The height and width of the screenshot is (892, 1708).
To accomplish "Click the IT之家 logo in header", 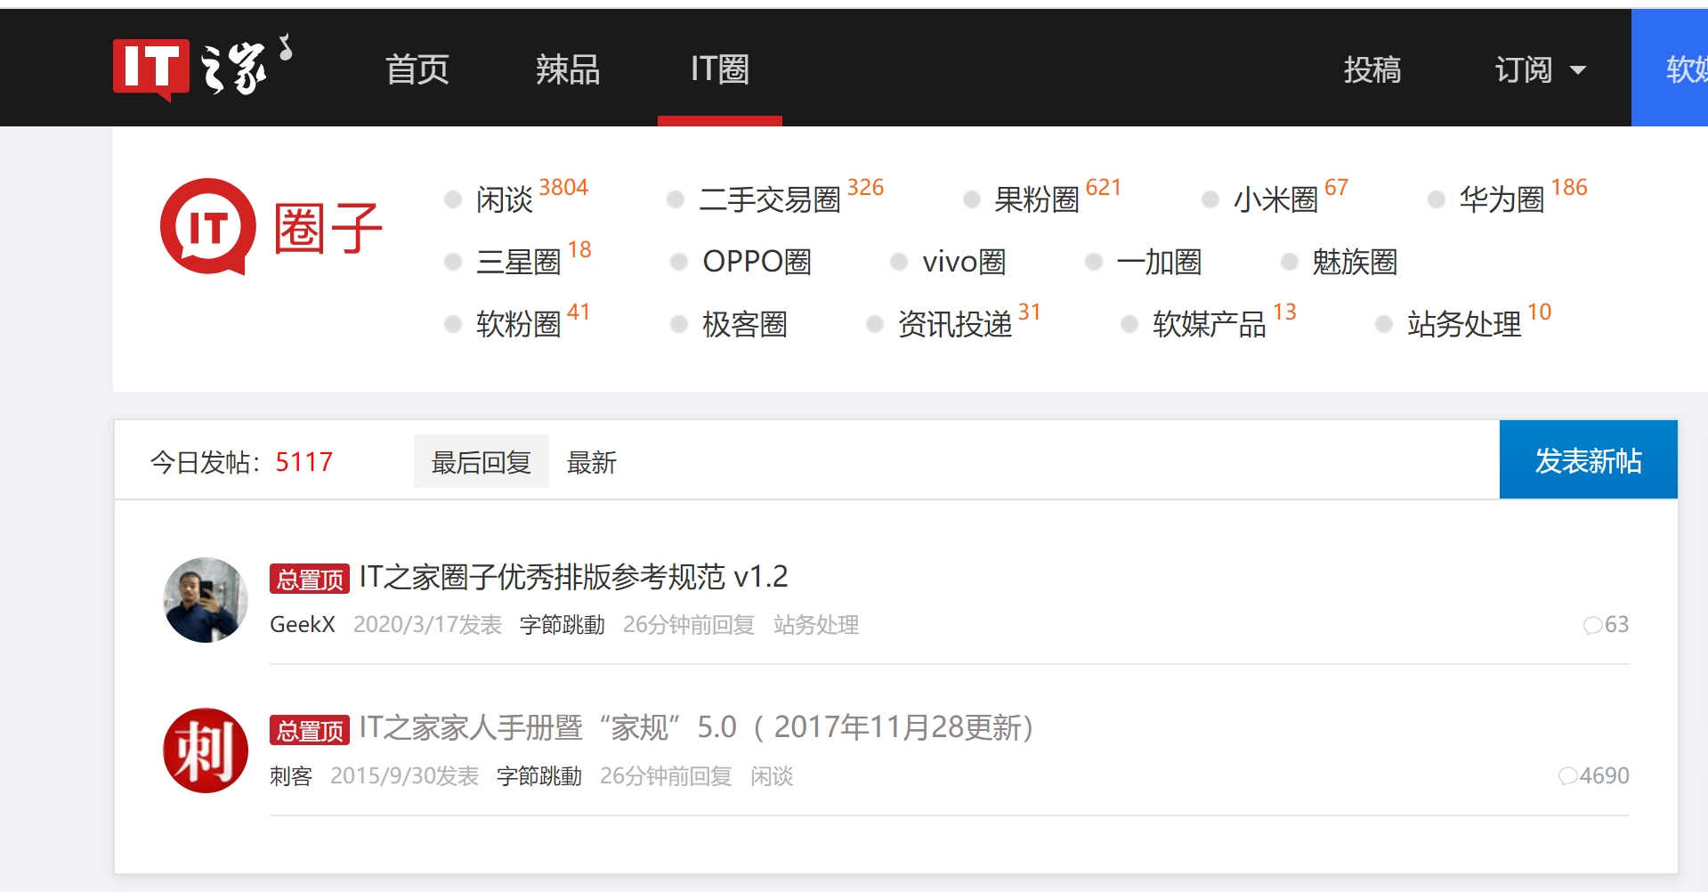I will (x=201, y=69).
